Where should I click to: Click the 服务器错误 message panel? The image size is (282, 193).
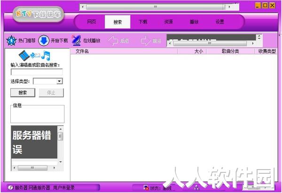[x=34, y=142]
